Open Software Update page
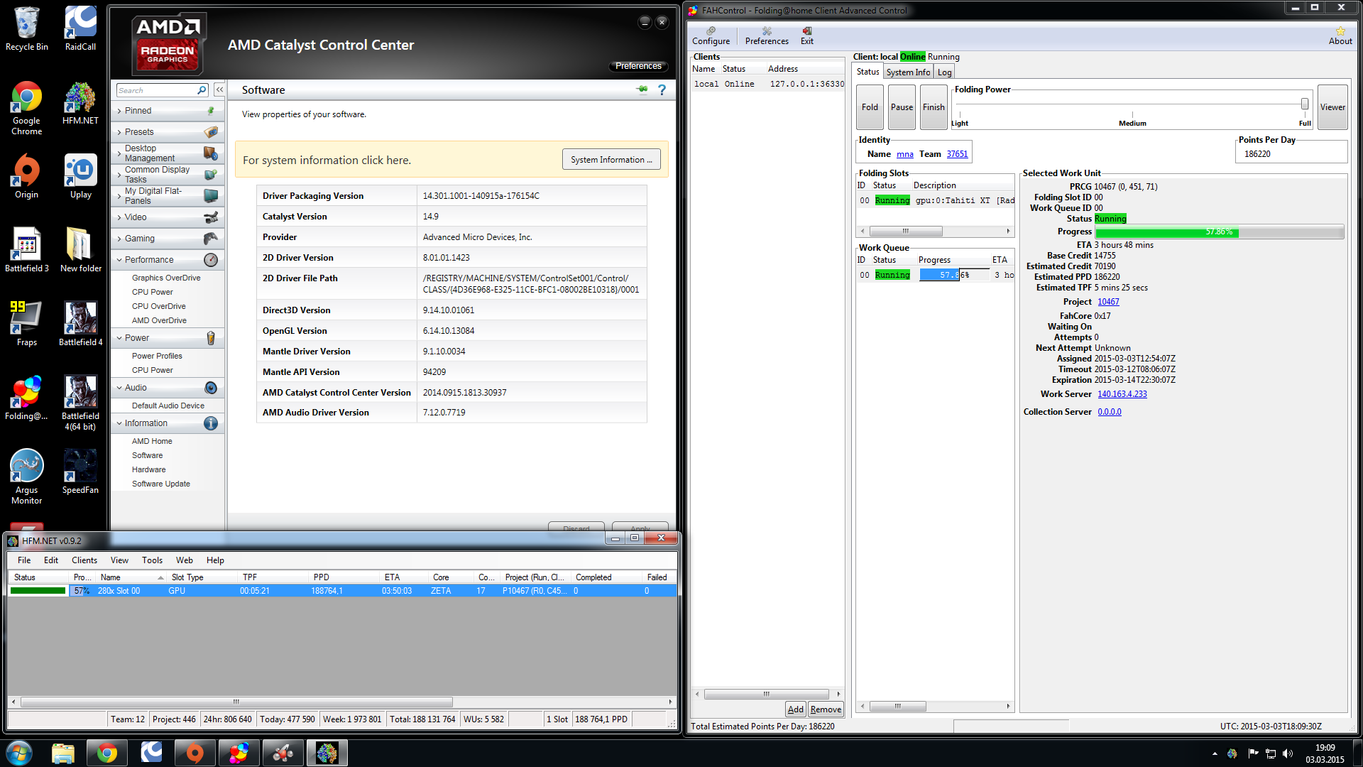This screenshot has width=1363, height=767. point(161,484)
